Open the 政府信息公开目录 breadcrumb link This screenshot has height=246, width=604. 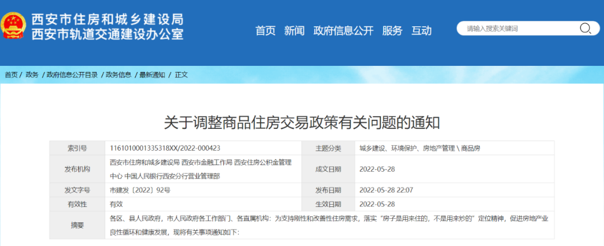72,75
